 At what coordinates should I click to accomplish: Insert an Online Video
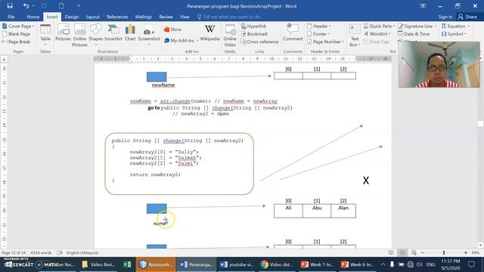point(230,36)
